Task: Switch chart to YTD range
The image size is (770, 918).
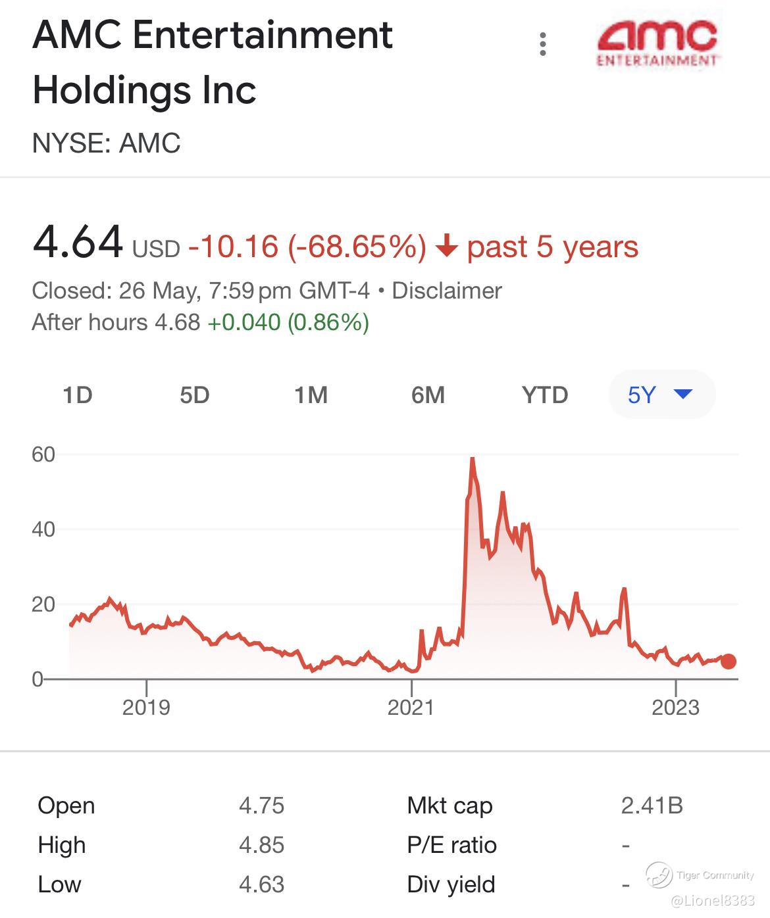Action: (x=544, y=395)
